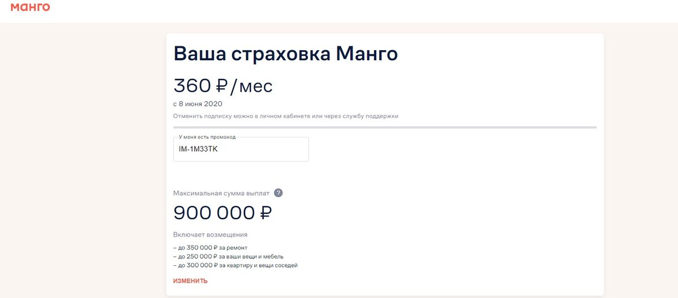
Task: Click the gray progress bar under cancellation note
Action: 385,127
